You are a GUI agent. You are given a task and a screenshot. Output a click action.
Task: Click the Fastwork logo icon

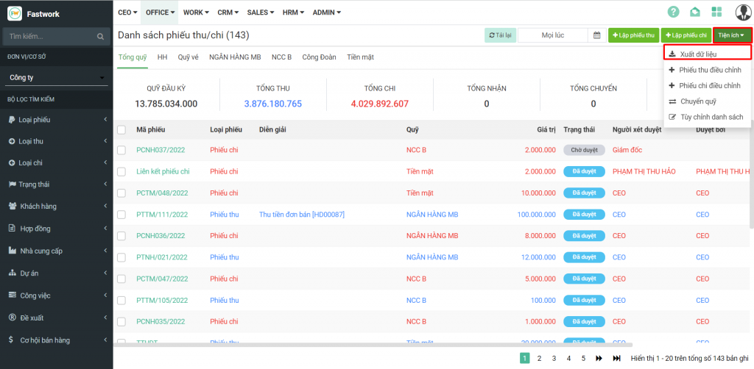pos(14,13)
